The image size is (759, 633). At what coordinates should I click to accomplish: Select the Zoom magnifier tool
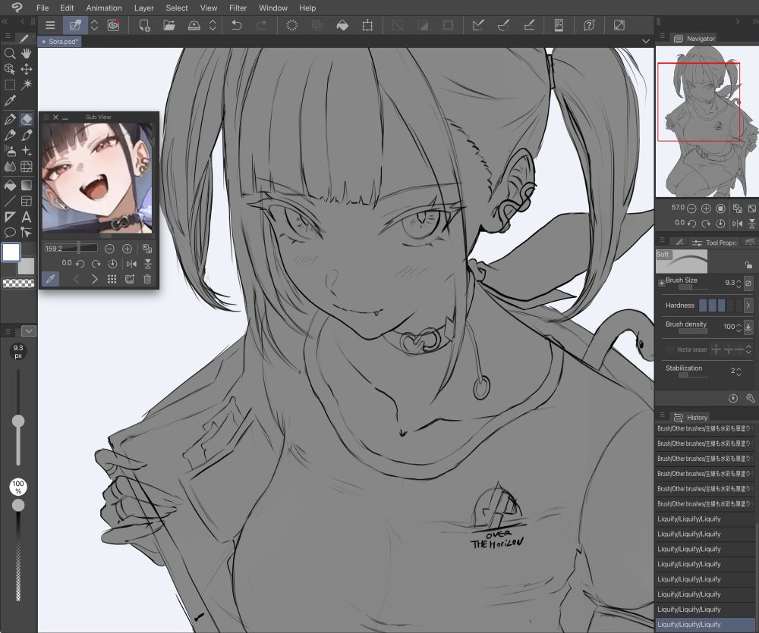(10, 53)
